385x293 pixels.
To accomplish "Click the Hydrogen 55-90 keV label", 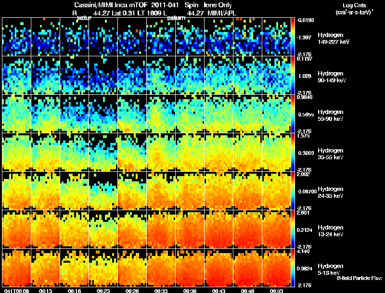I will (x=331, y=115).
